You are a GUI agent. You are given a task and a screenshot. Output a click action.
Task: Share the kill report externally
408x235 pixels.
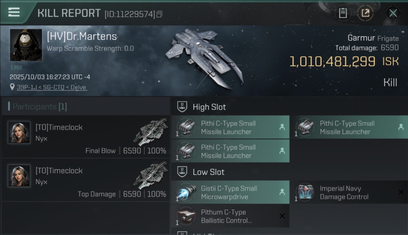tap(365, 13)
